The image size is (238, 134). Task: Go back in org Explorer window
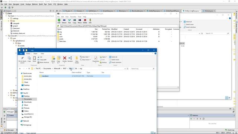point(20,68)
